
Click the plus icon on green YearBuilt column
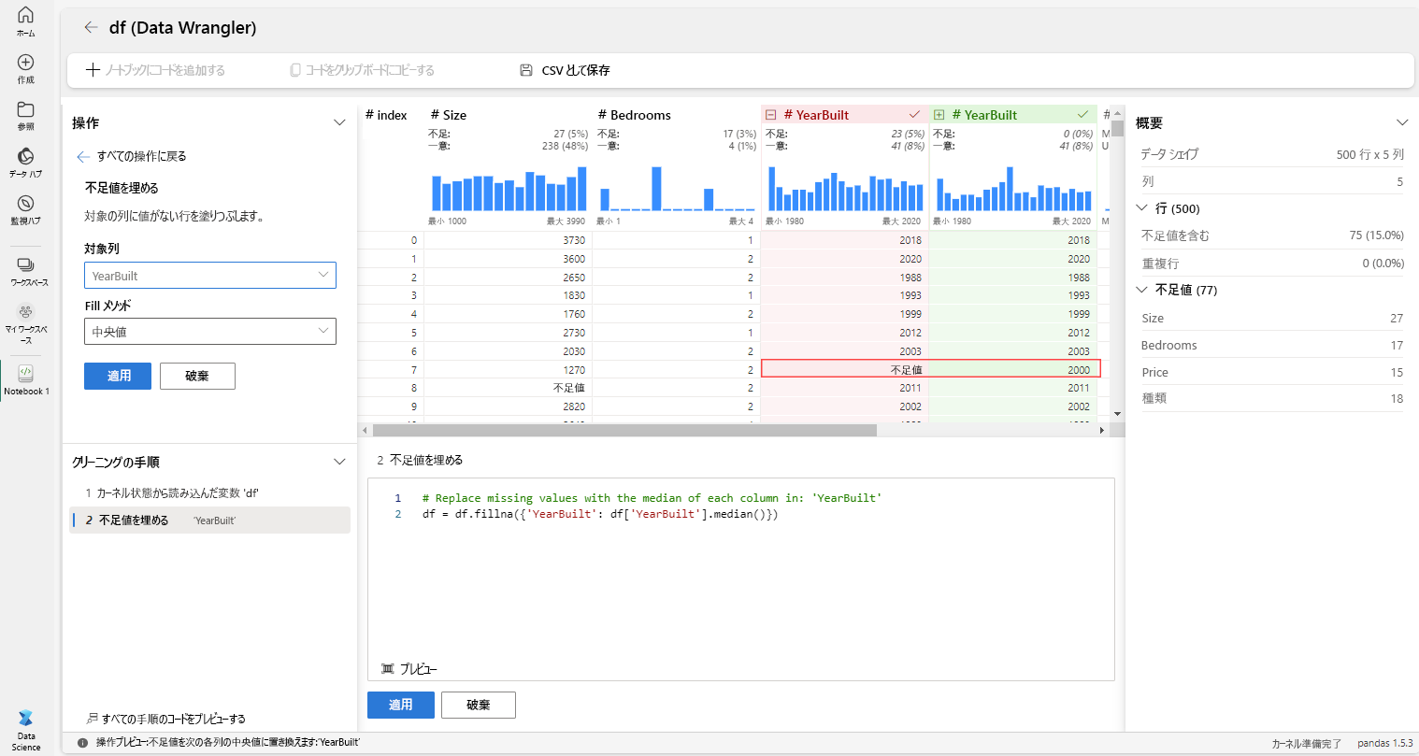(939, 115)
